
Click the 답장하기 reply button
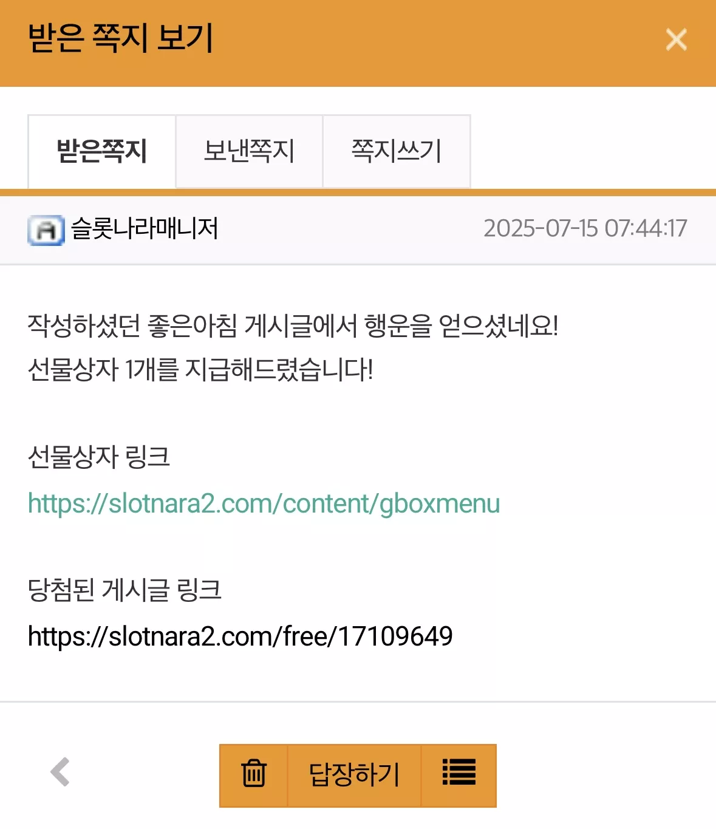tap(354, 775)
